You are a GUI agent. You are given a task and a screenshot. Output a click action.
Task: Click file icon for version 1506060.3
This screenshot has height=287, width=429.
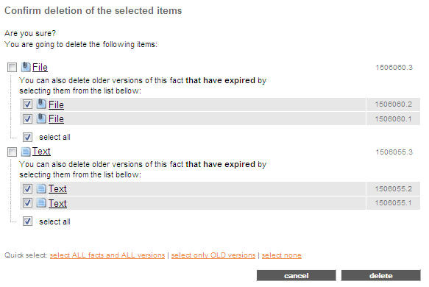point(26,67)
